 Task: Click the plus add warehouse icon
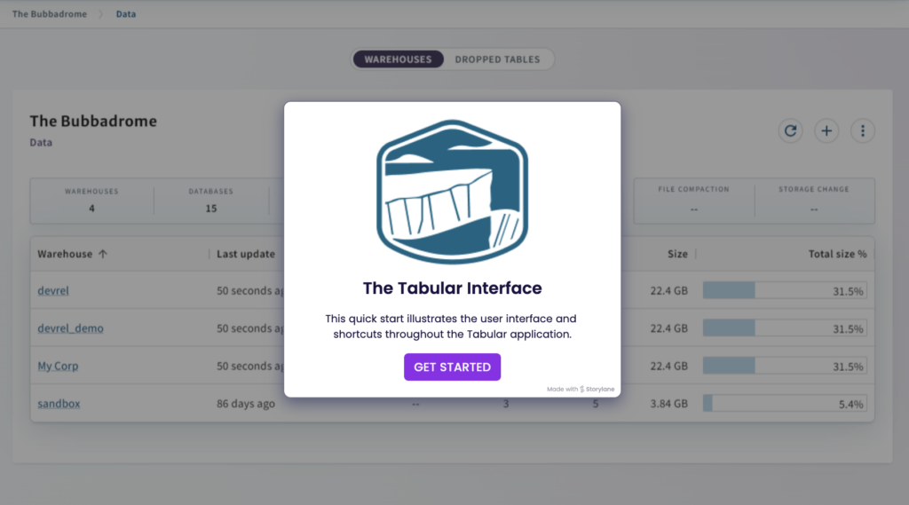[826, 130]
